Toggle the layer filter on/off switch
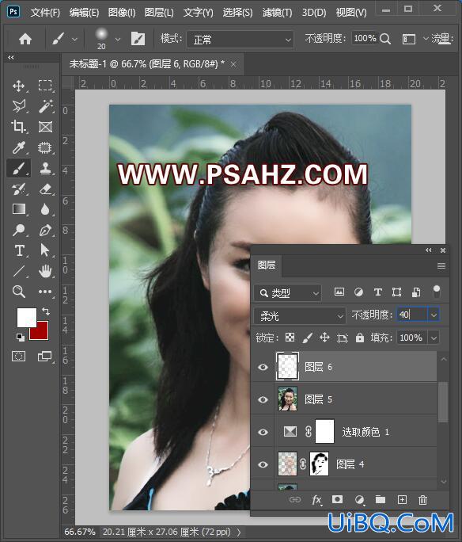462x542 pixels. [437, 292]
